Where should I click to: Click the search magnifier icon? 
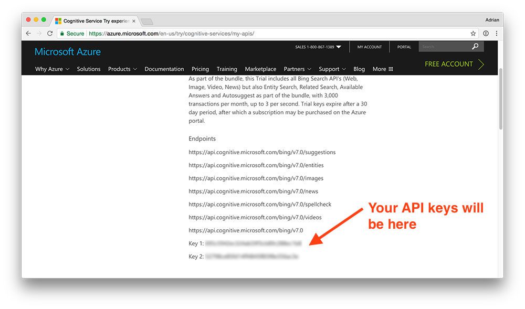coord(475,47)
